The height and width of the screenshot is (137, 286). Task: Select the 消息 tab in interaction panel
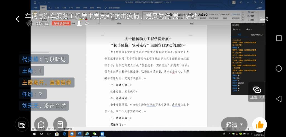point(239,34)
